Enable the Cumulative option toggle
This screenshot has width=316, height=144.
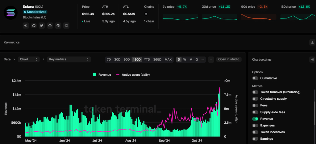(x=255, y=78)
